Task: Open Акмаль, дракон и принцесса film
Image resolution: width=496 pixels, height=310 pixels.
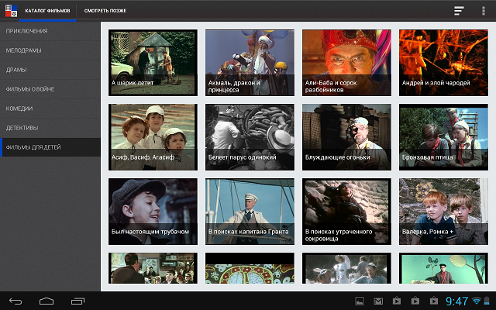Action: pos(250,63)
